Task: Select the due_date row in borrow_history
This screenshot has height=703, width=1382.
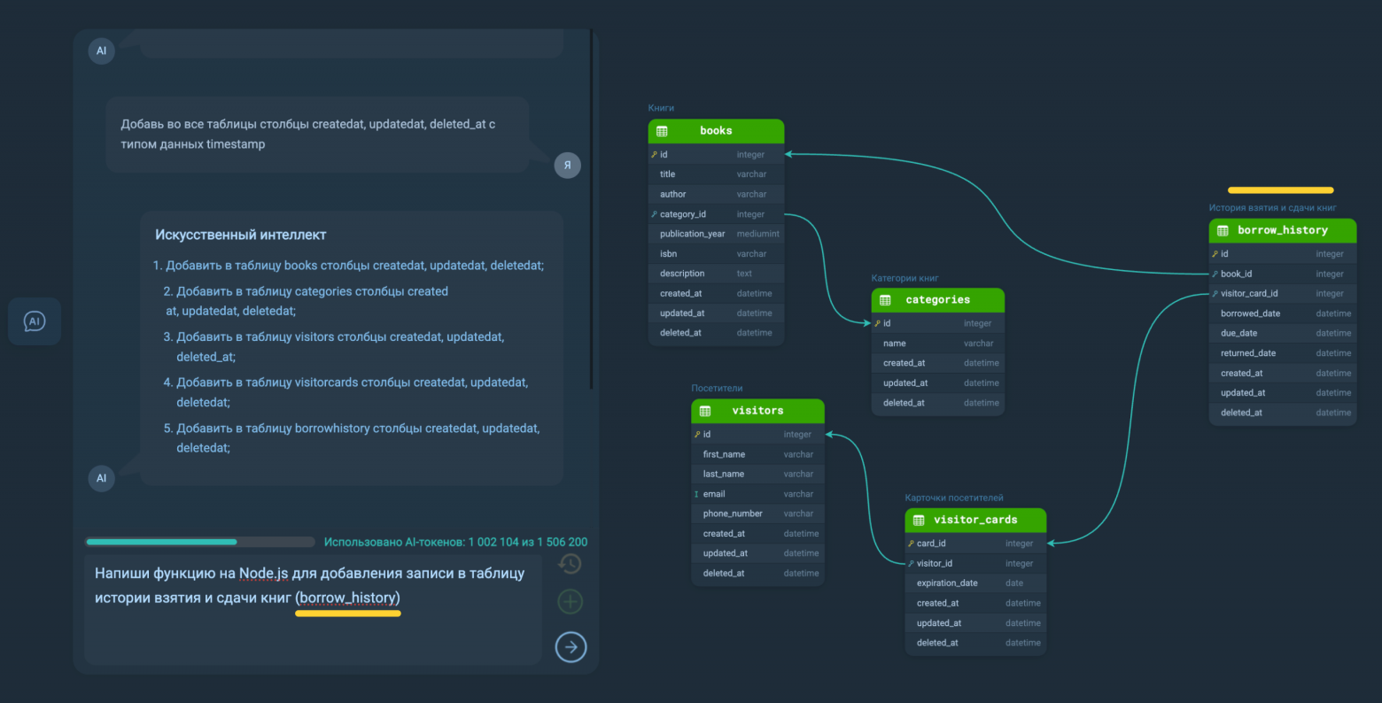Action: (1282, 332)
